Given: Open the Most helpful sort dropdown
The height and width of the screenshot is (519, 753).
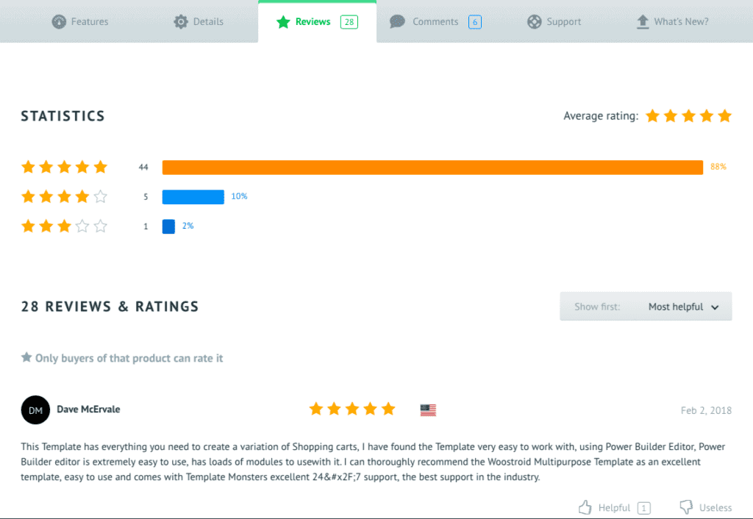Looking at the screenshot, I should pos(646,307).
